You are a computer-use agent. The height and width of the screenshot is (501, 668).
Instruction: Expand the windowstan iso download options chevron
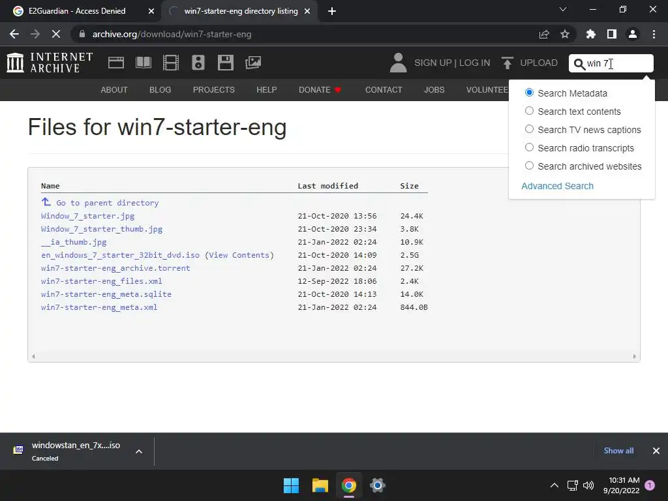tap(139, 451)
